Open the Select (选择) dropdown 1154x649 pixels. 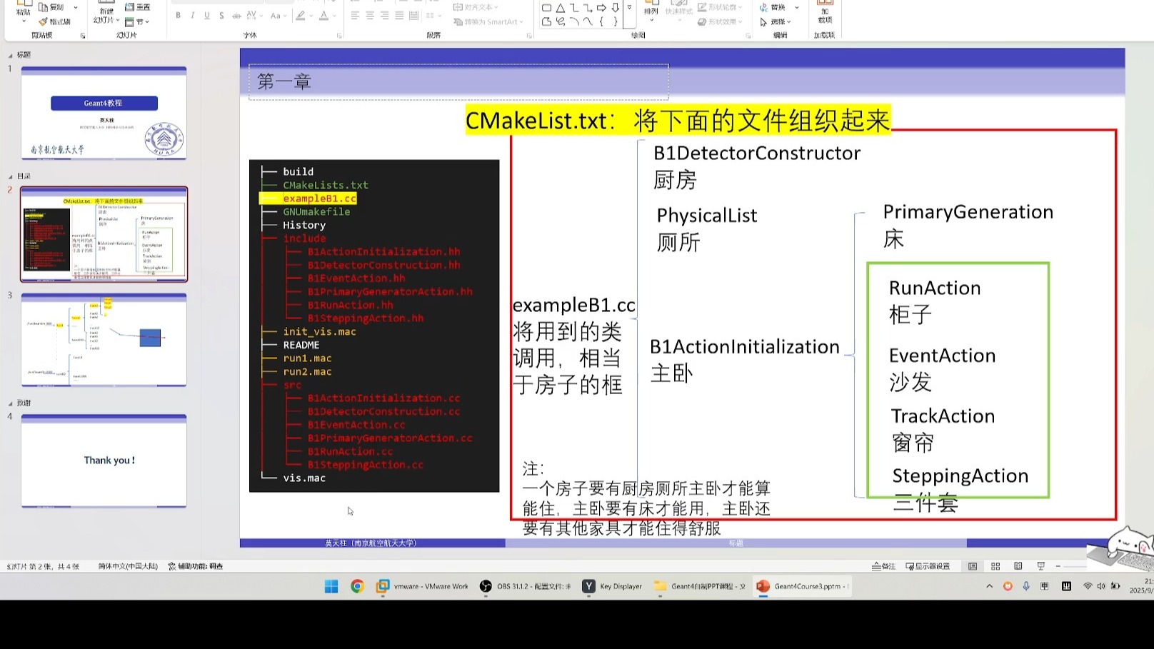[x=776, y=21]
